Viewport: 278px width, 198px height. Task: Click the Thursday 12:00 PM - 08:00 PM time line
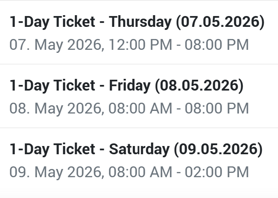[129, 45]
